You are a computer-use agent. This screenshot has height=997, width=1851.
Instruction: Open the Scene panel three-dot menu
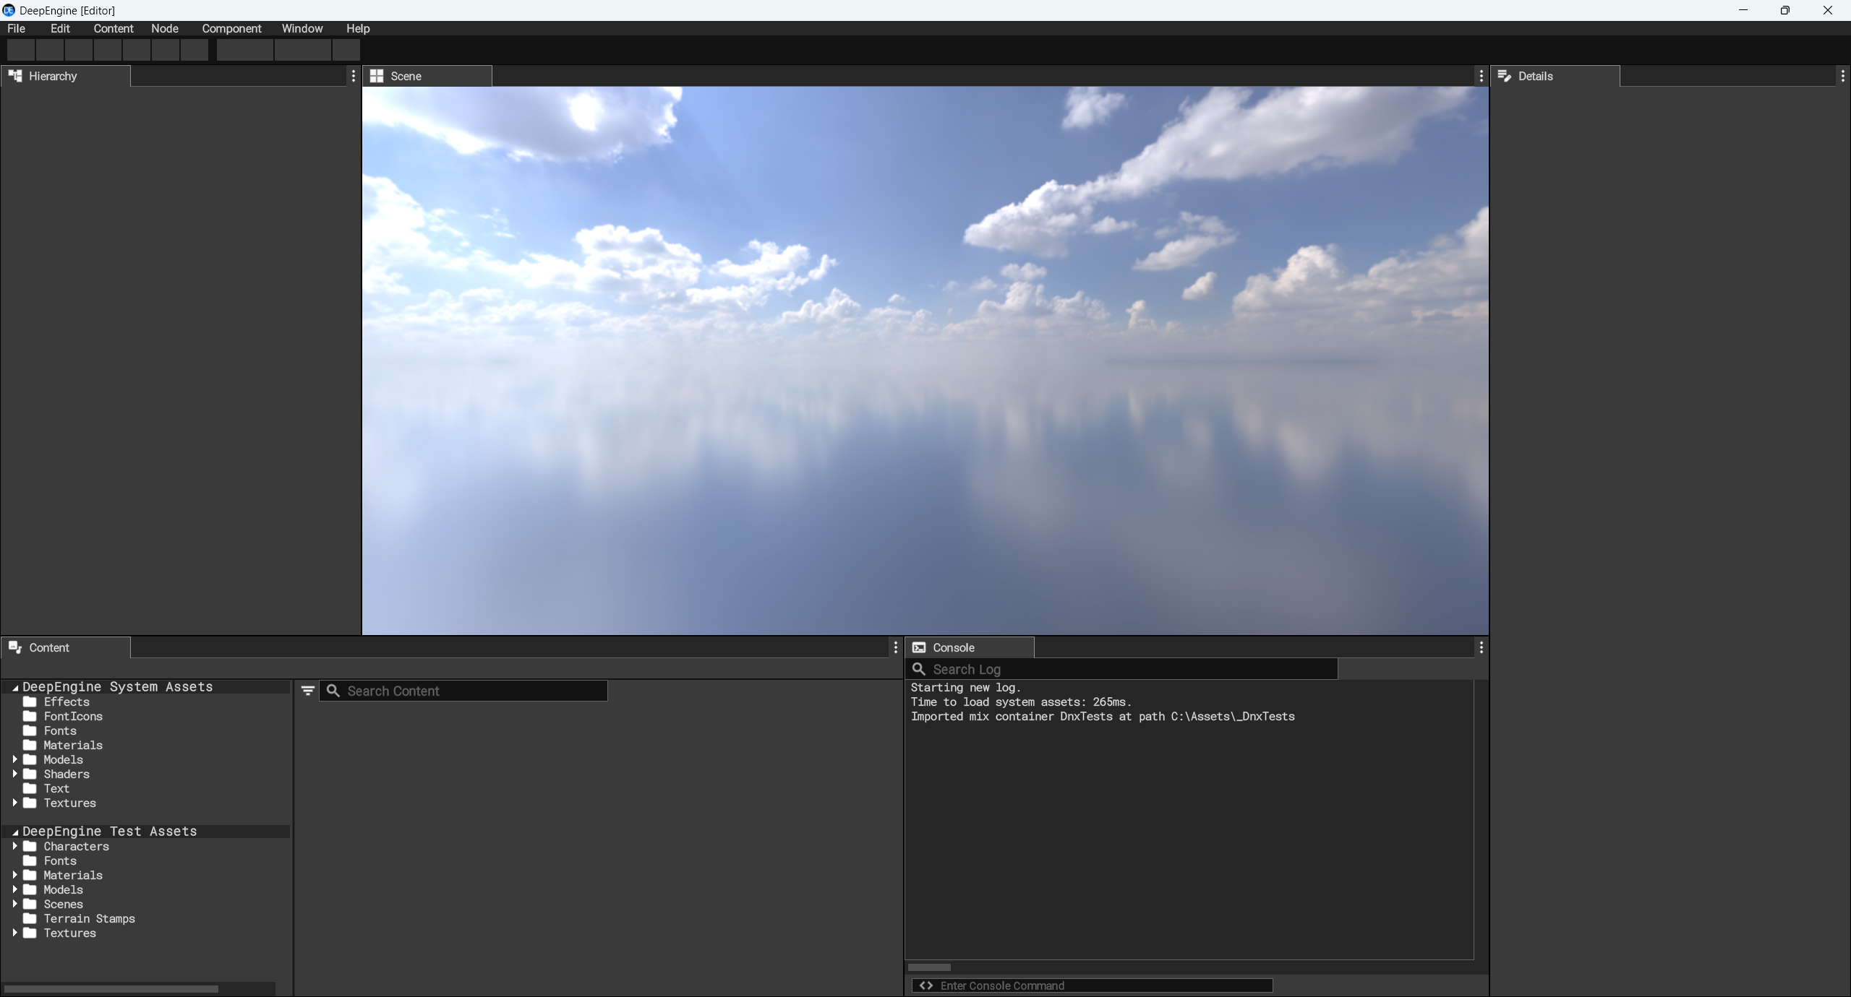pos(1481,76)
